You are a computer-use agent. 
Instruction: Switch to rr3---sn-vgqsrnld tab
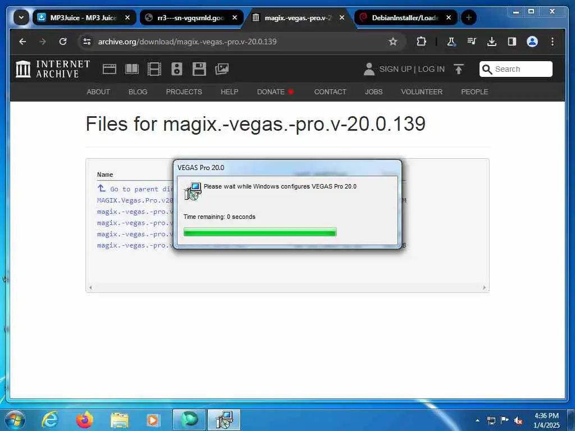click(x=191, y=17)
